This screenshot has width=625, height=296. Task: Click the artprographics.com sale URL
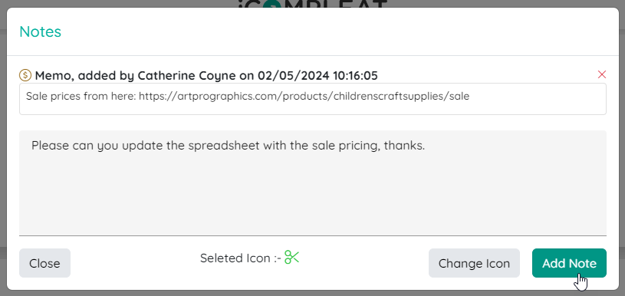tap(304, 96)
